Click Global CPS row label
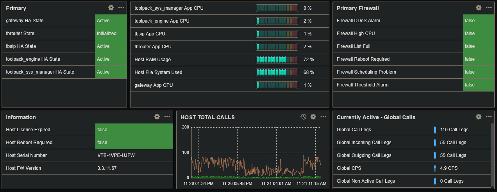This screenshot has width=497, height=192. 349,168
